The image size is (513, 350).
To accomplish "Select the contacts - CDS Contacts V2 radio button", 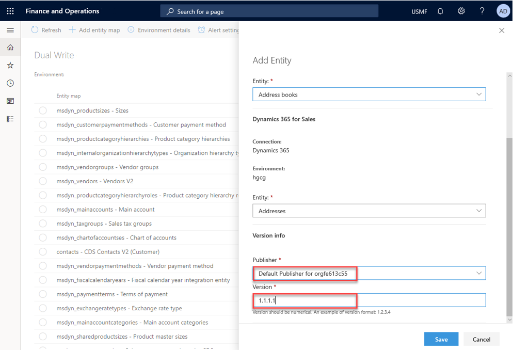I will coord(43,251).
